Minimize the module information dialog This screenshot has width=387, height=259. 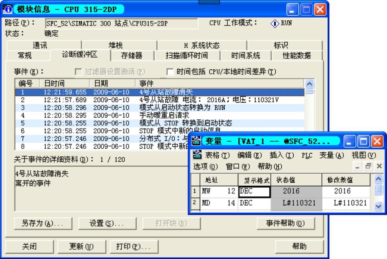coord(292,10)
